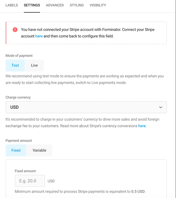This screenshot has height=198, width=176.
Task: Open the LABELS tab
Action: coord(12,5)
